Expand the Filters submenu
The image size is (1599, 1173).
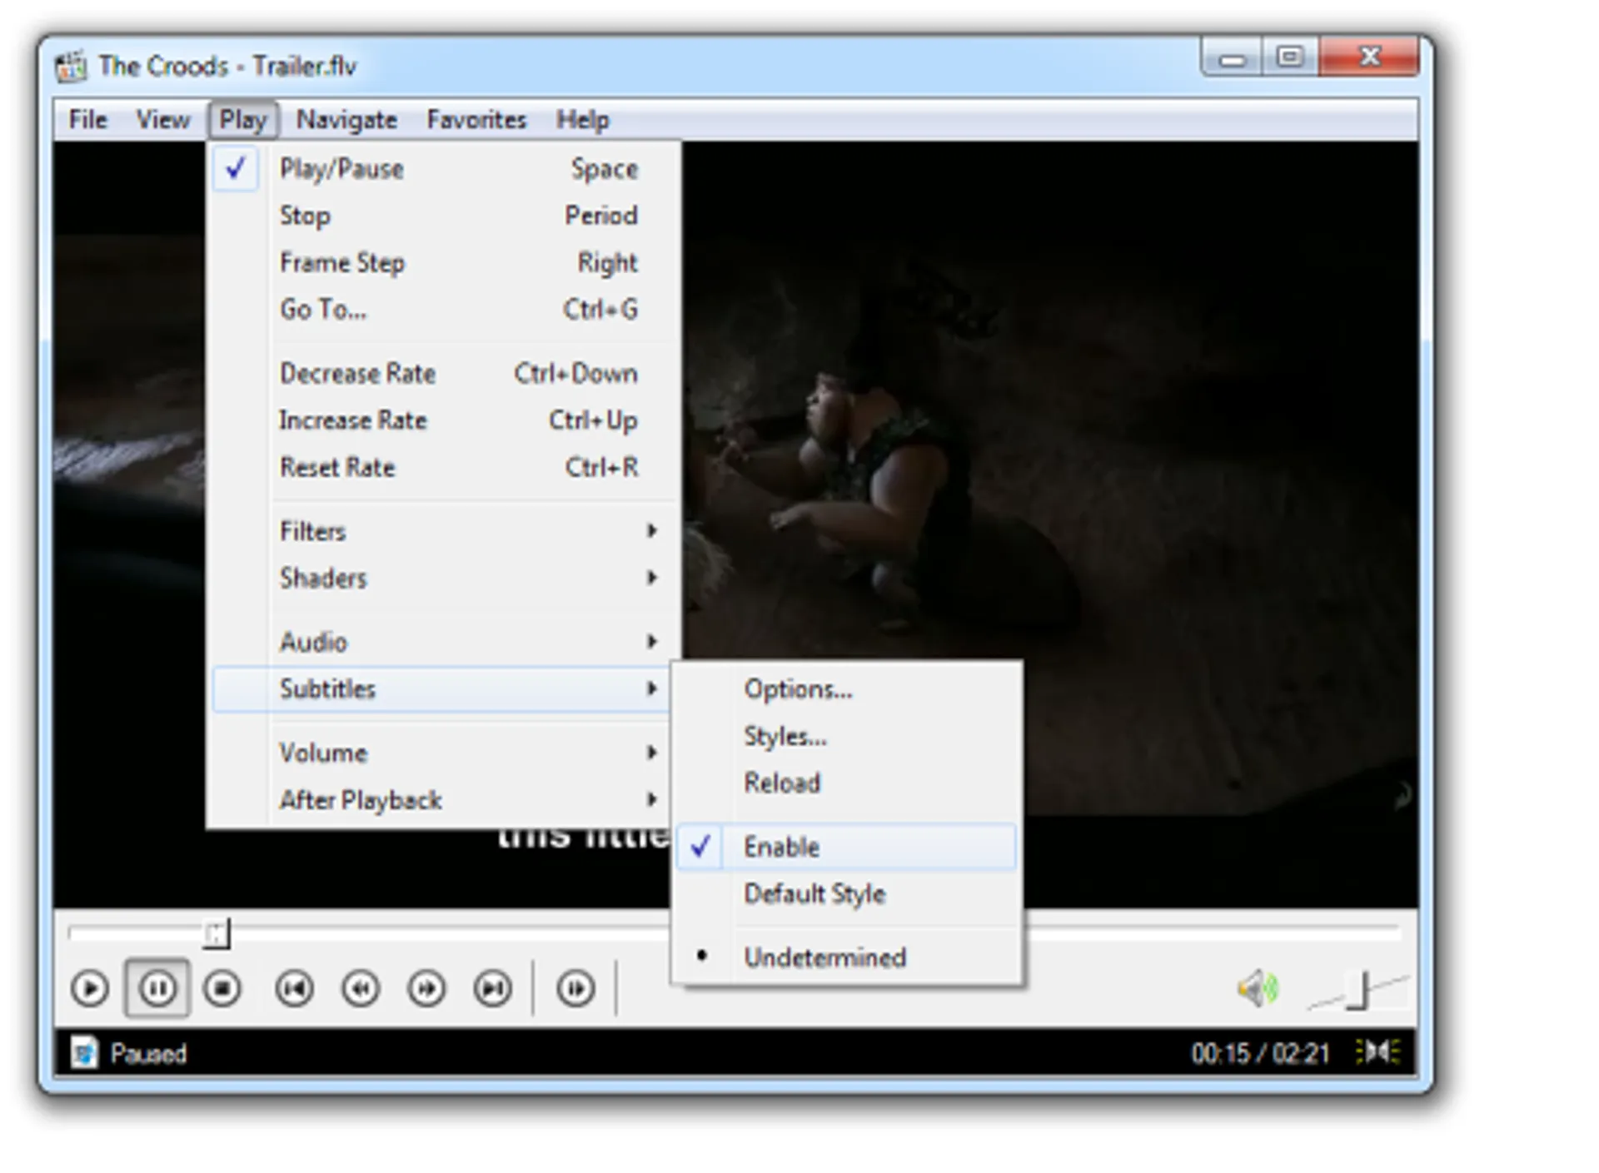click(312, 530)
